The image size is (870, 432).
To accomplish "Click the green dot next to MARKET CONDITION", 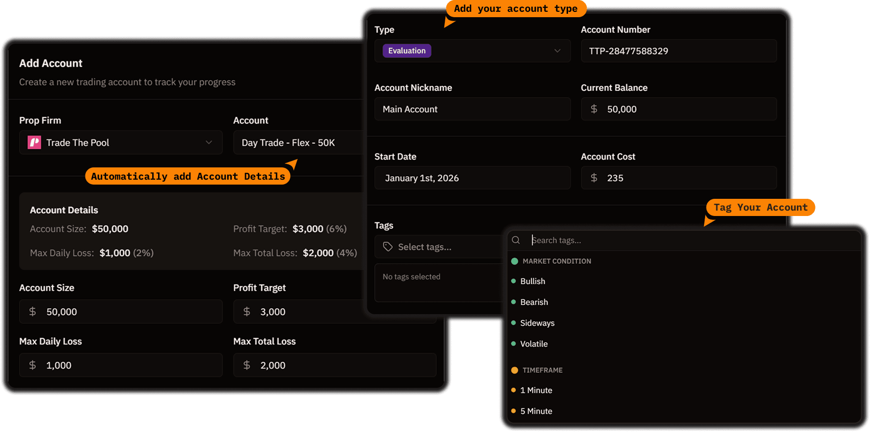I will click(x=515, y=261).
